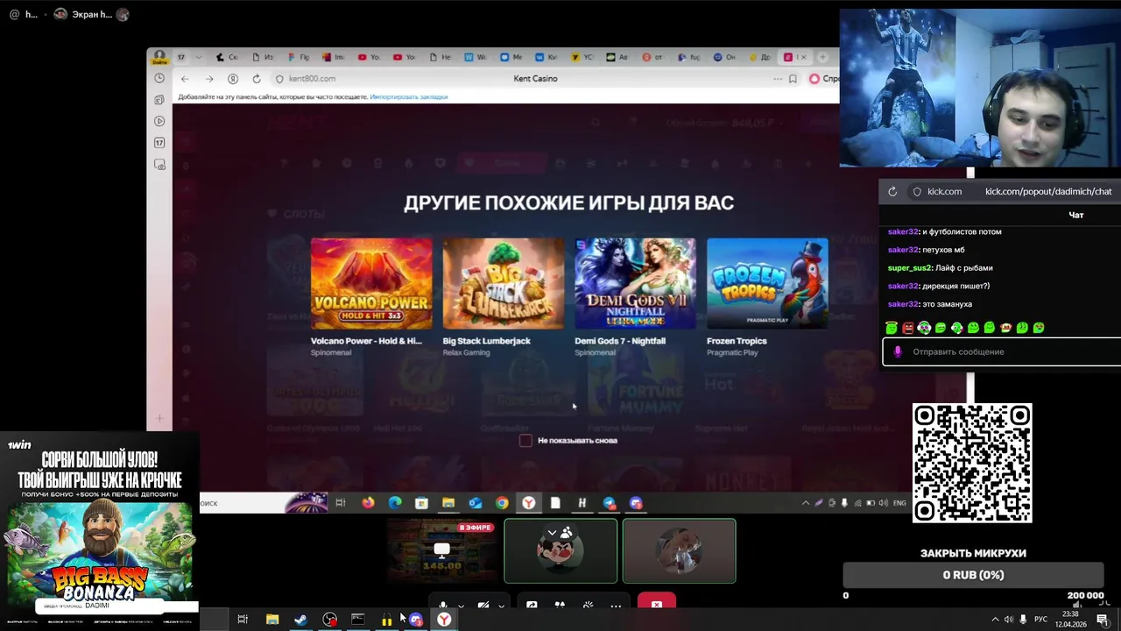Reload the kick.com chat popout
Viewport: 1121px width, 631px height.
(892, 191)
